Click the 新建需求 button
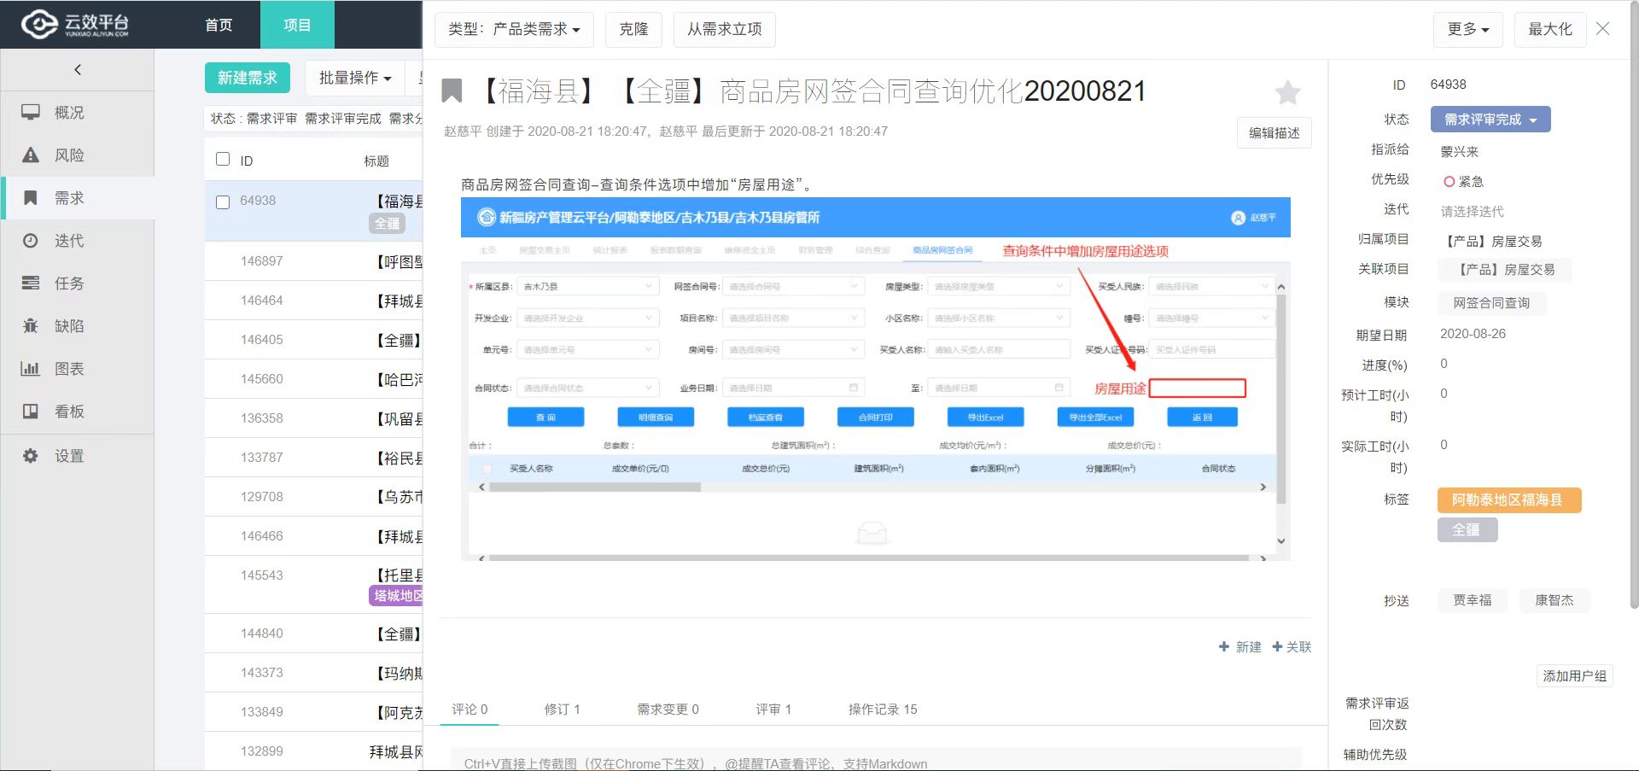Screen dimensions: 1639x771 coord(248,78)
